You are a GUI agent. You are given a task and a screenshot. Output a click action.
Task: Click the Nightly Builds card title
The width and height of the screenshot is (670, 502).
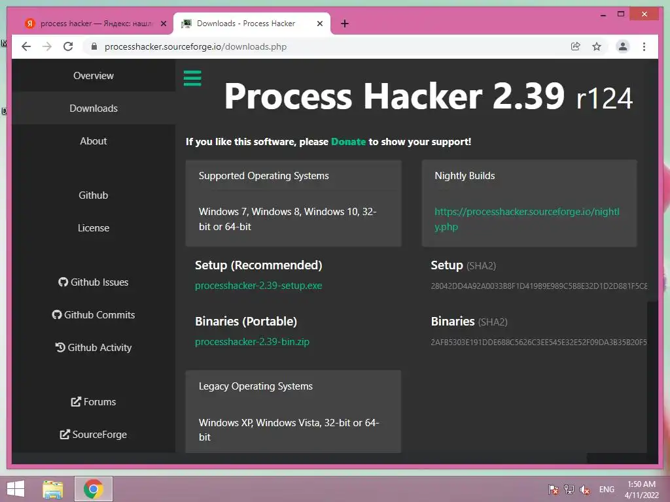465,176
